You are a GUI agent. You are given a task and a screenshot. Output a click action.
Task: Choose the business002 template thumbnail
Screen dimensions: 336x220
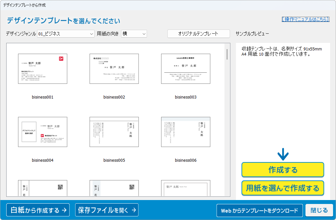click(114, 69)
